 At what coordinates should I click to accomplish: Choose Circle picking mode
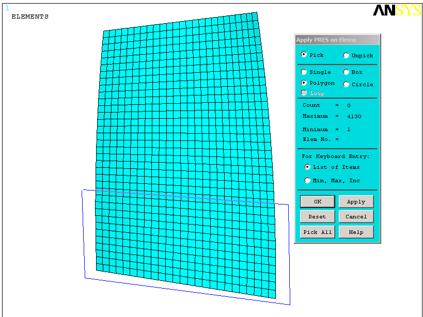(x=346, y=84)
